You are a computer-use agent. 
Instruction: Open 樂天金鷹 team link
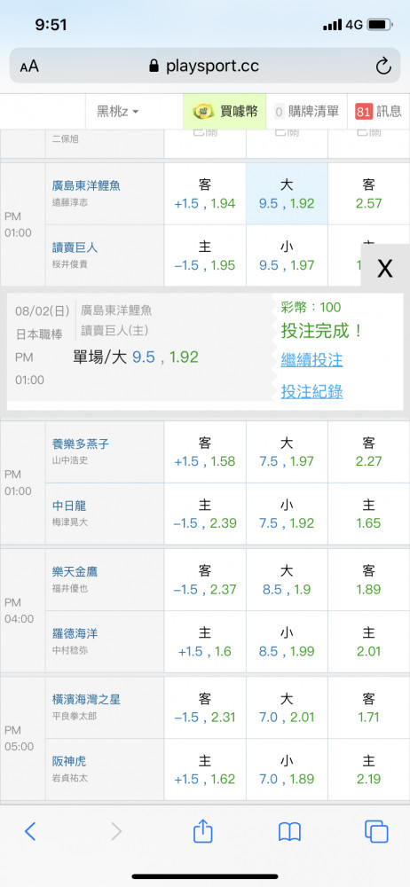pyautogui.click(x=75, y=572)
